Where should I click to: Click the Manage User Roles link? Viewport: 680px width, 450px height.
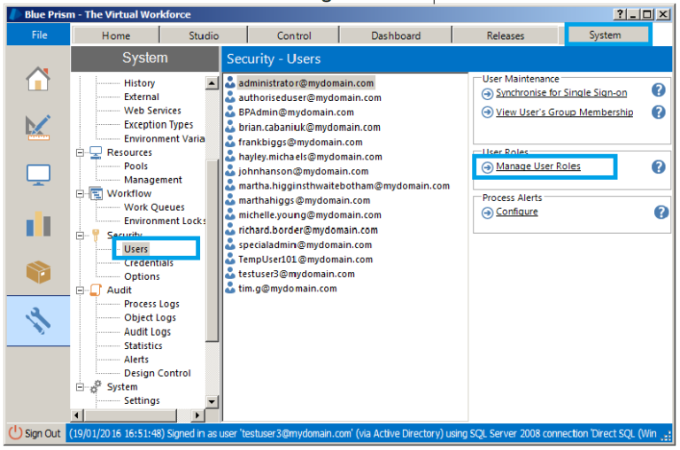[x=537, y=166]
